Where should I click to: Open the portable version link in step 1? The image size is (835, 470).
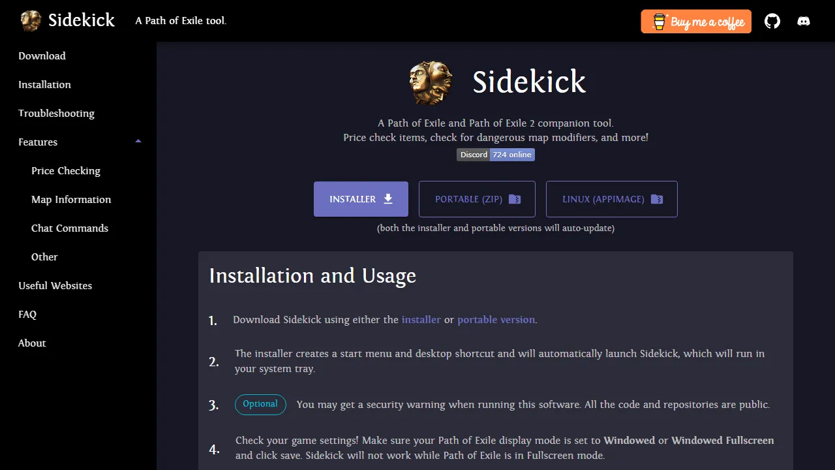coord(496,319)
